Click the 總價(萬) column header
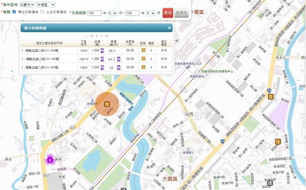Viewport: 306px width, 190px height. (x=97, y=43)
